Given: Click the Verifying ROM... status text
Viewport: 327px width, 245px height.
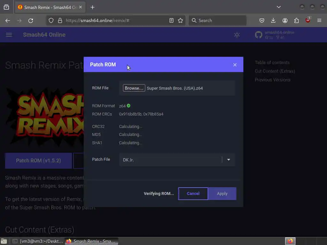Looking at the screenshot, I should click(x=159, y=194).
